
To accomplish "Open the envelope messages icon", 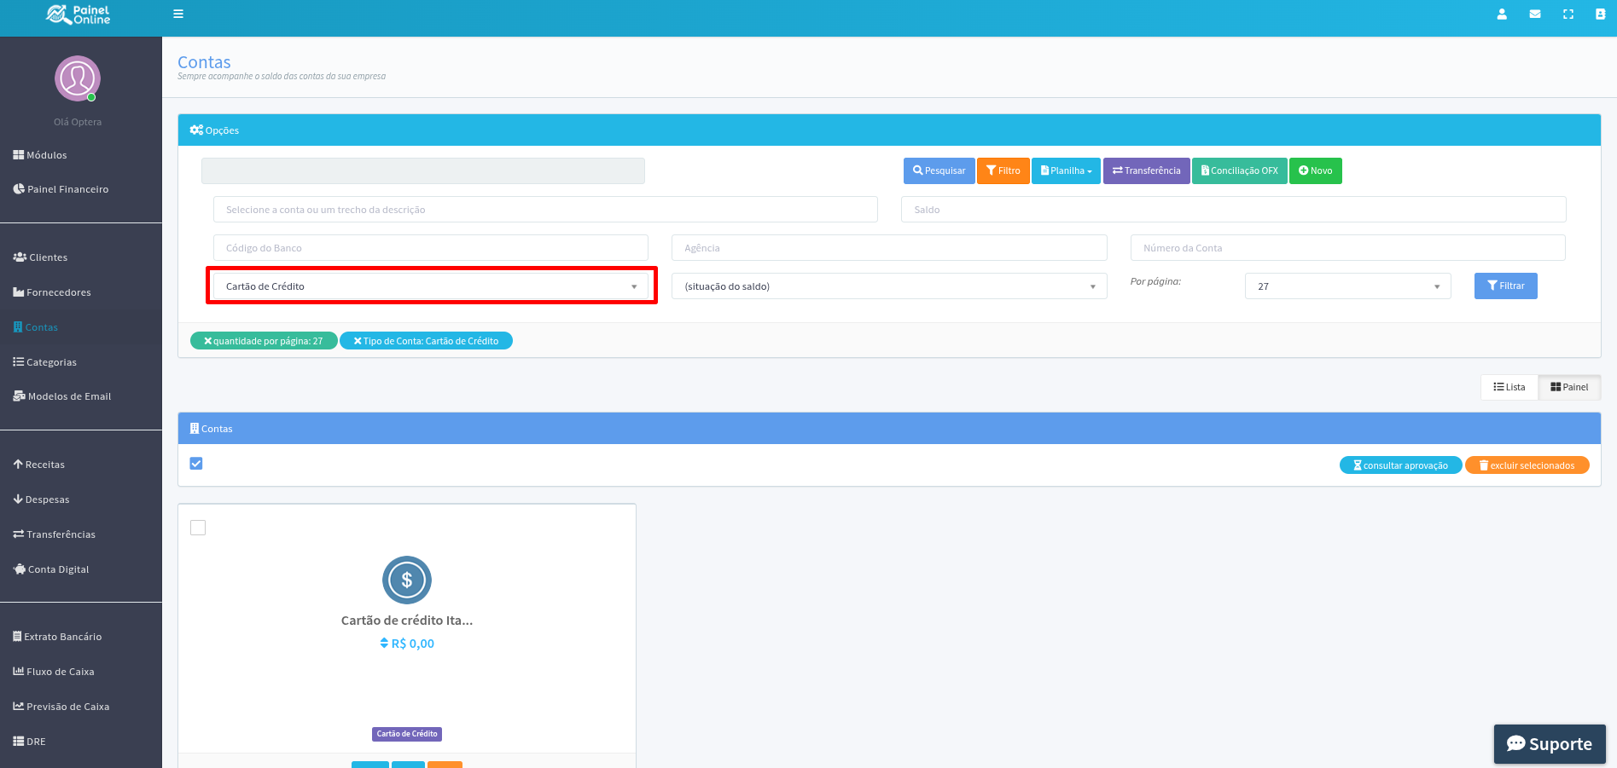I will click(1535, 14).
